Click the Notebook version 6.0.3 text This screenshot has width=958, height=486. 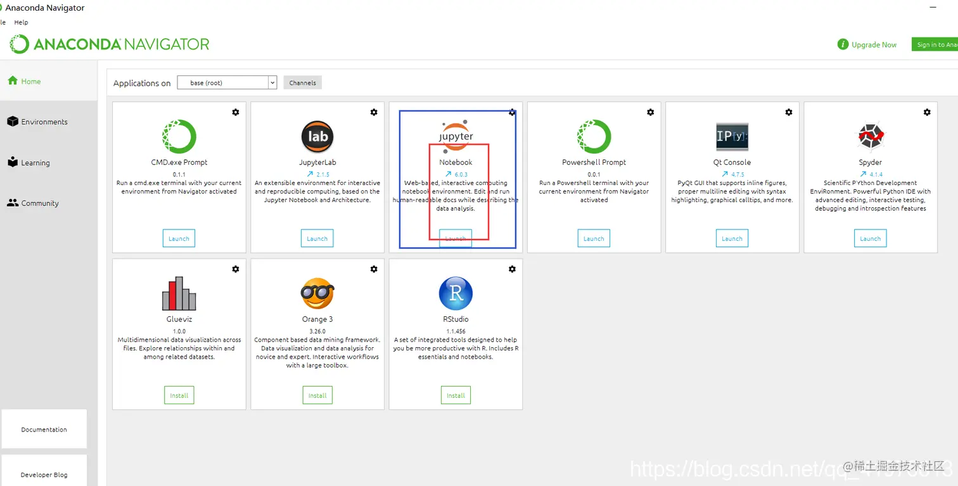pos(461,174)
